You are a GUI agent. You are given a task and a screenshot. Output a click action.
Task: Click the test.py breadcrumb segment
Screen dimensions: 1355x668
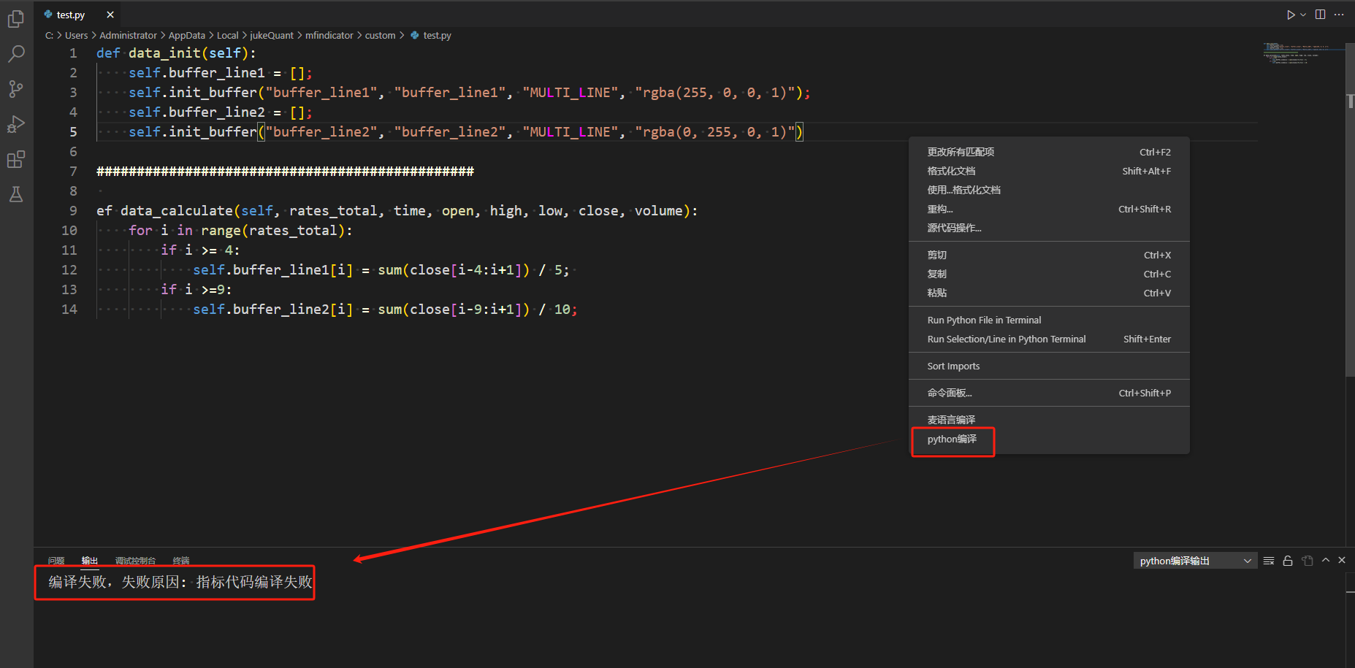(x=431, y=35)
